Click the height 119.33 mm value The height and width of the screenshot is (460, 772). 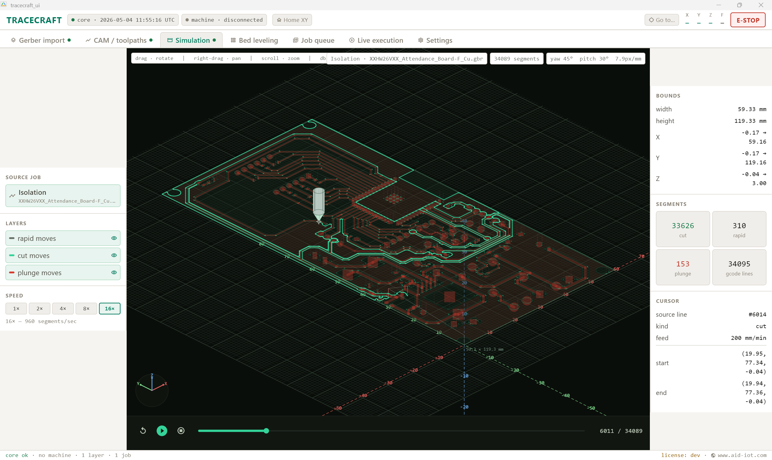(x=750, y=121)
